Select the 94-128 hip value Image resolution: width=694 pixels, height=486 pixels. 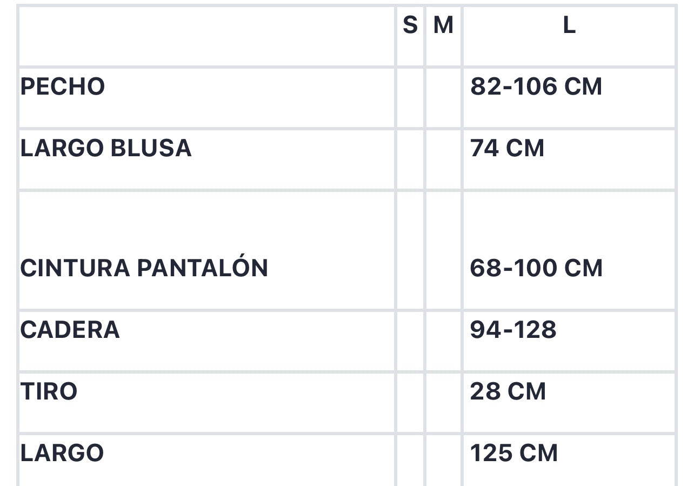513,330
